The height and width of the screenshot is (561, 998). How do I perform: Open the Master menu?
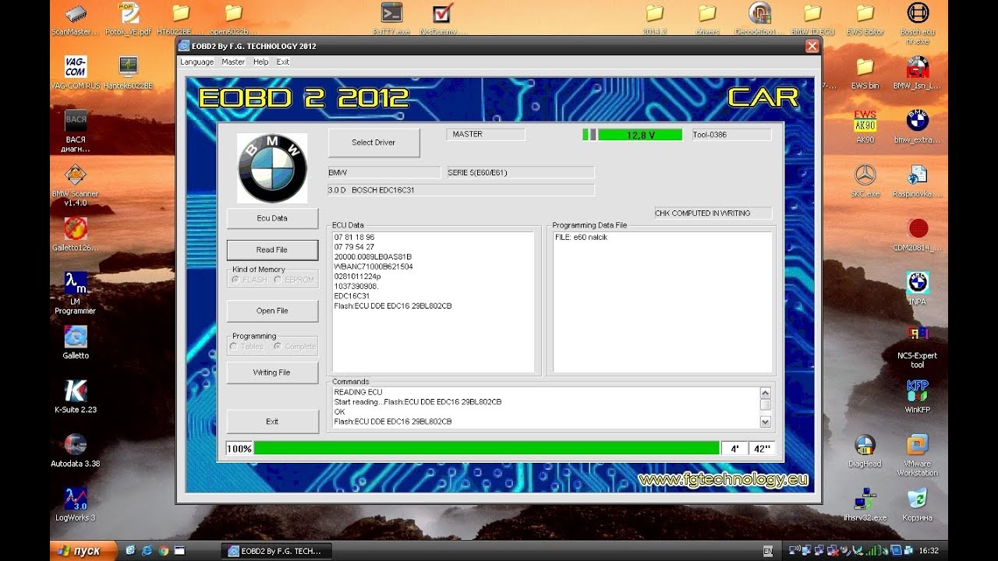[x=233, y=62]
